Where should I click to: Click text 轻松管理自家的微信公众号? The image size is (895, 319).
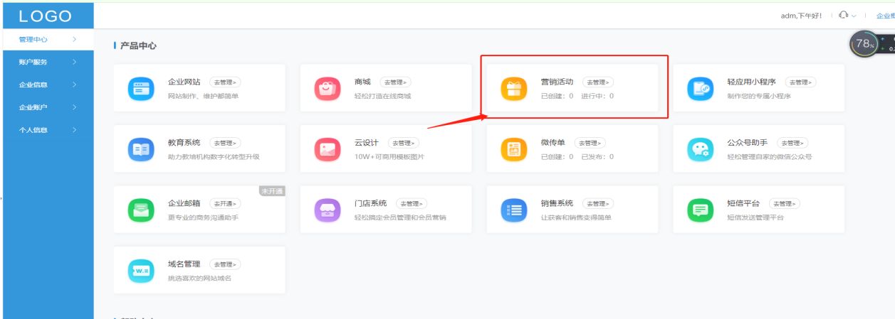tap(769, 157)
